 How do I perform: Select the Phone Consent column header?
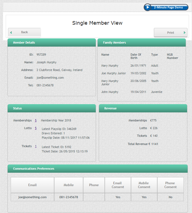tap(170, 185)
